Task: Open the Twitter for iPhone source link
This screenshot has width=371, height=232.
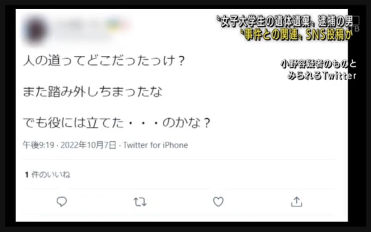Action: 155,145
